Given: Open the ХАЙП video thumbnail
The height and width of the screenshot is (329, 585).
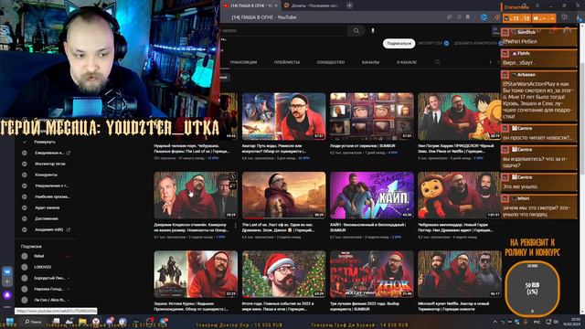Looking at the screenshot, I should coord(372,195).
